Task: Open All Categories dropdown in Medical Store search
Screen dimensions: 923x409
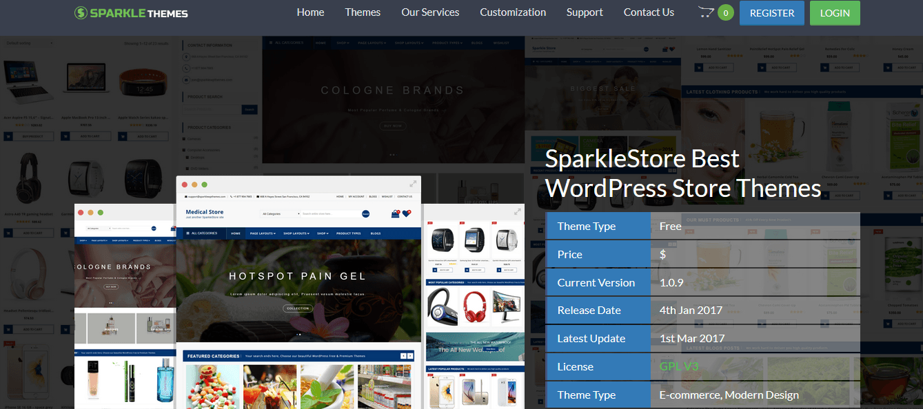Action: click(281, 214)
